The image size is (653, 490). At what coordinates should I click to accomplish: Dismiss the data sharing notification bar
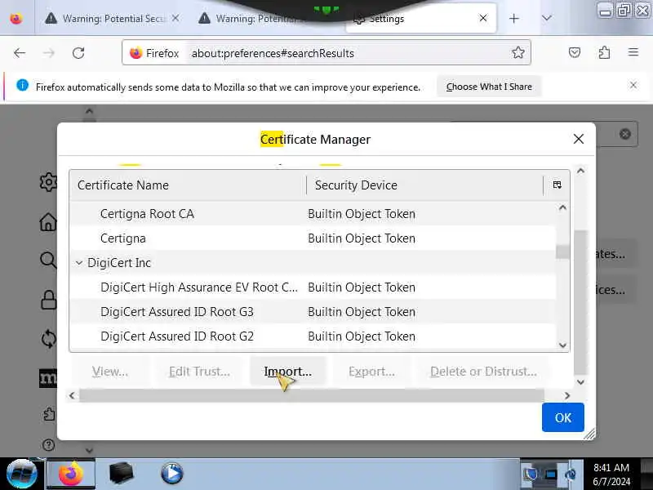(633, 86)
